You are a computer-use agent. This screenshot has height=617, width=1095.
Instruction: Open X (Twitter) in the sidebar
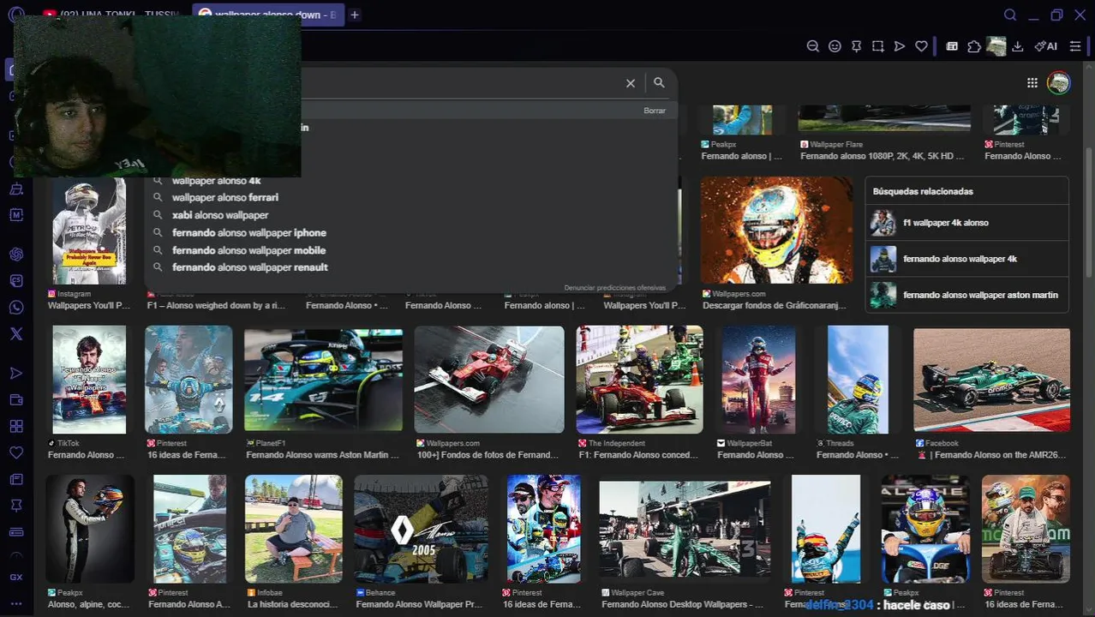coord(16,334)
